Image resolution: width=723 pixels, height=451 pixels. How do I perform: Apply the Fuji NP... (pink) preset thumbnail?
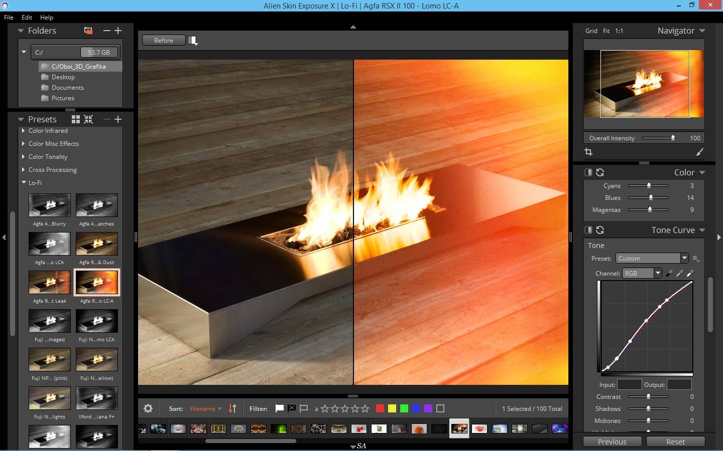click(50, 360)
